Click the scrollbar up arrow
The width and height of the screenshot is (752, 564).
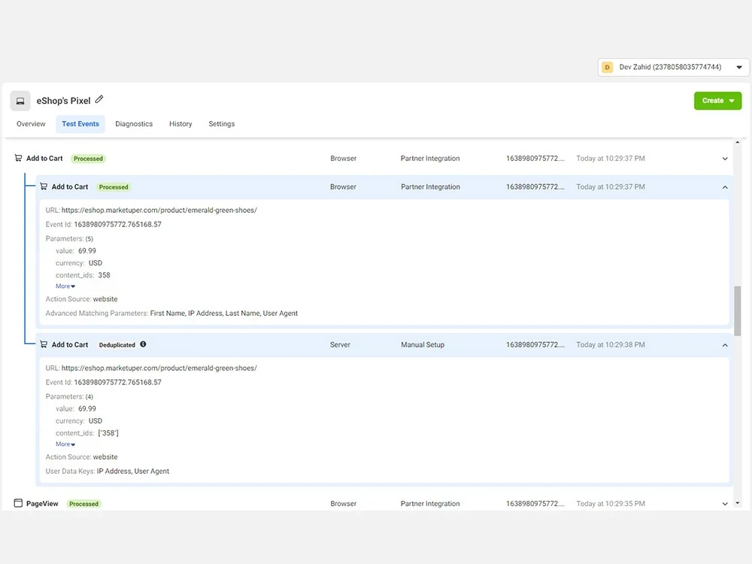(737, 142)
